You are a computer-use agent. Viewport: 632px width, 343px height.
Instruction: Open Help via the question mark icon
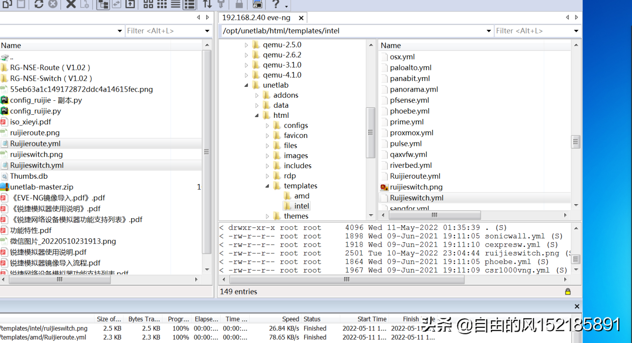pyautogui.click(x=276, y=4)
